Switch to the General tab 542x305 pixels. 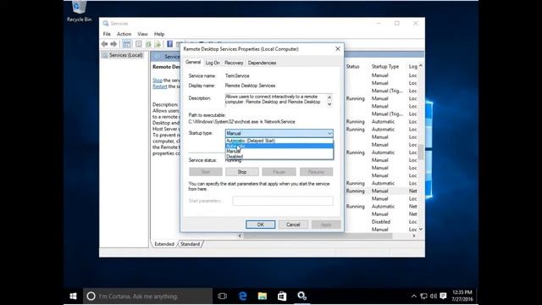[x=193, y=62]
